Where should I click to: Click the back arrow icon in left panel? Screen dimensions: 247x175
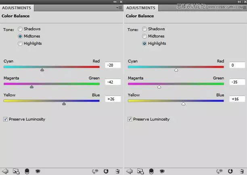click(x=5, y=171)
